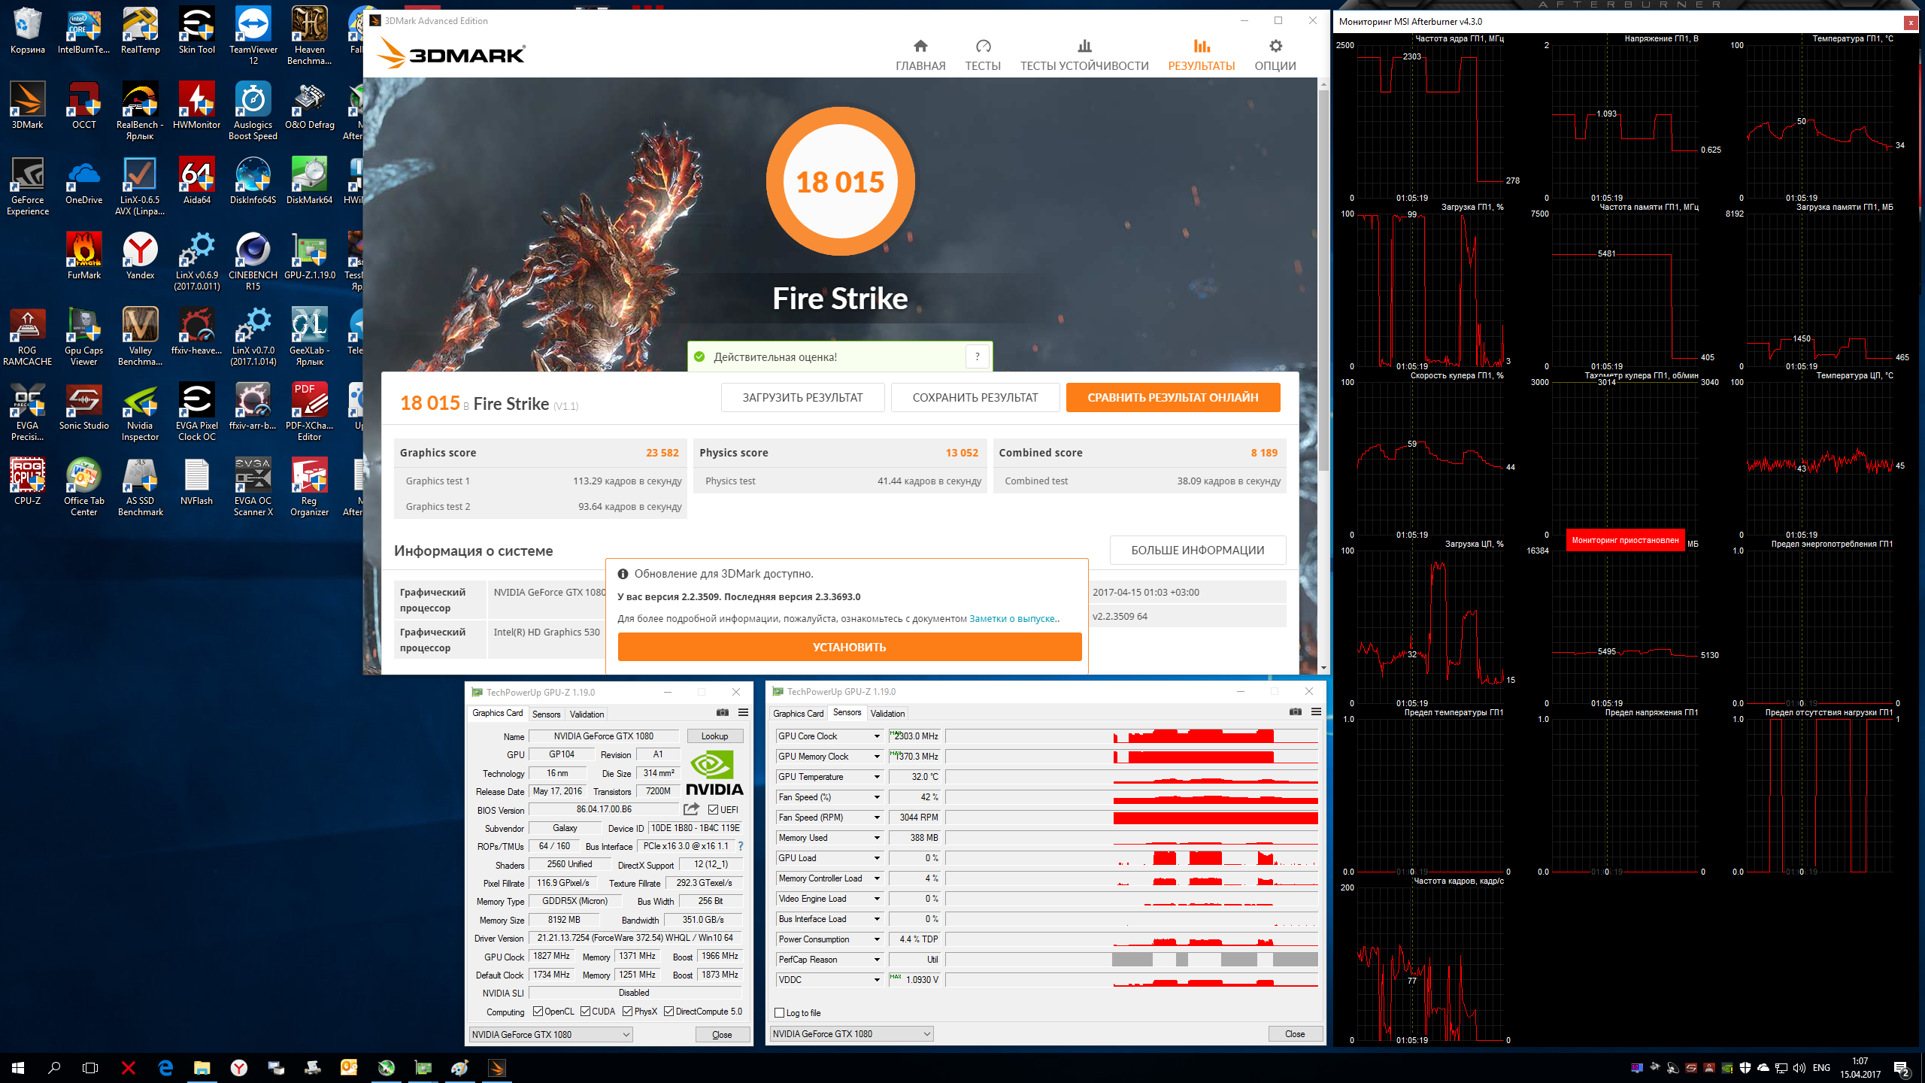1925x1083 pixels.
Task: Open the FurMark desktop icon
Action: pyautogui.click(x=84, y=250)
